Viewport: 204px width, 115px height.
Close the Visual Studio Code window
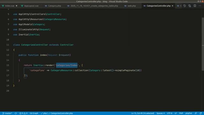pos(203,1)
